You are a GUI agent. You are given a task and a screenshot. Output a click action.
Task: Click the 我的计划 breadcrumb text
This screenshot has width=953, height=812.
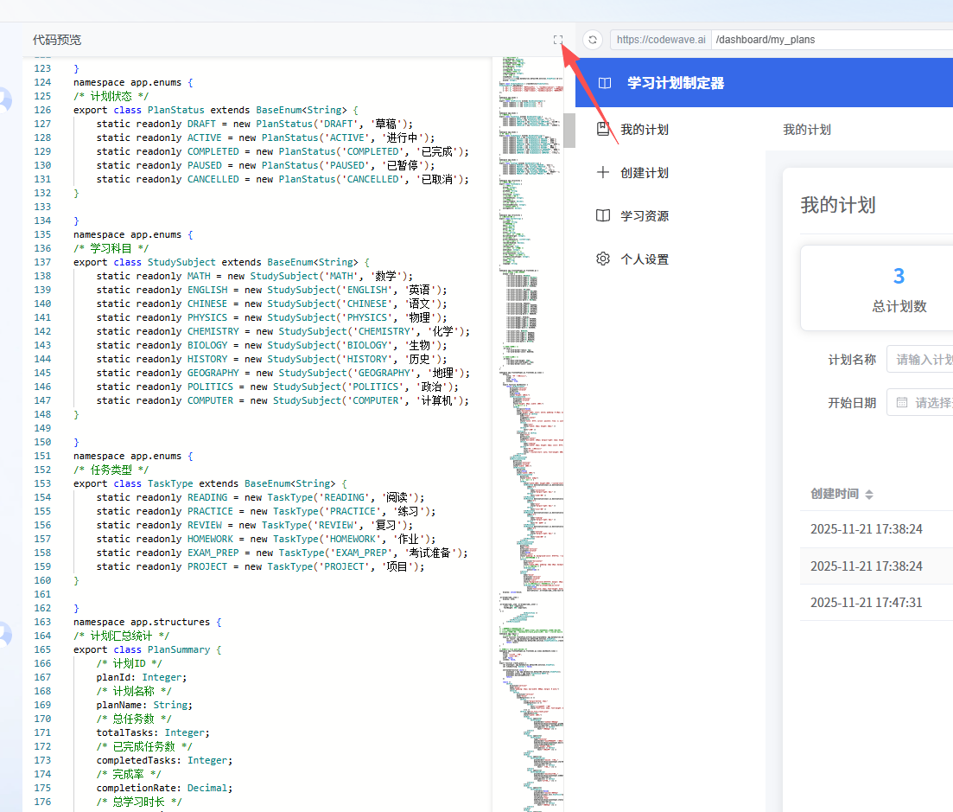(806, 130)
